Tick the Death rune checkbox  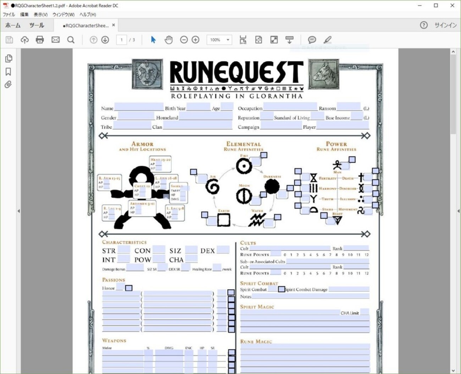coord(376,171)
